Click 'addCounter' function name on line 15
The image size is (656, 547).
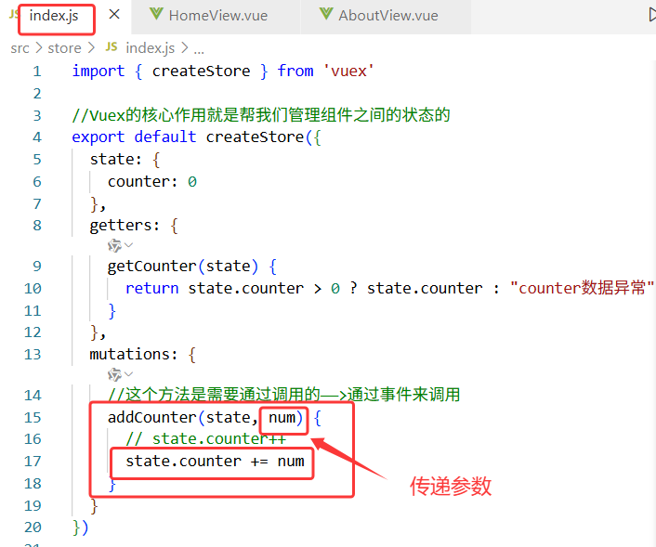151,417
